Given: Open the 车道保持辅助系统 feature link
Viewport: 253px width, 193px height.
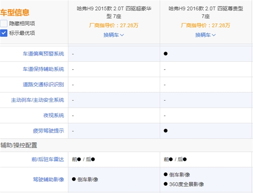Looking at the screenshot, I should click(x=43, y=69).
